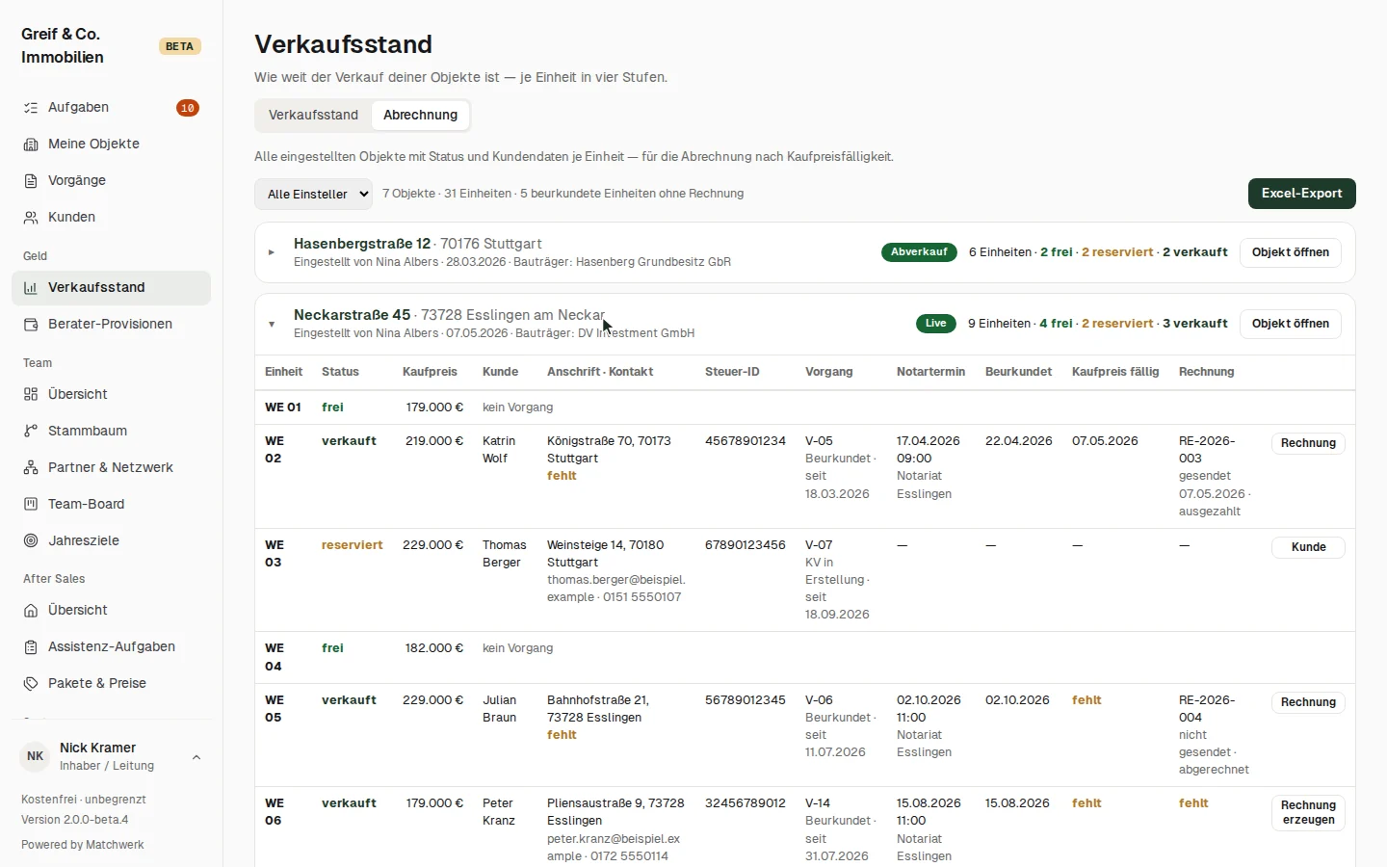
Task: Click the Berater-Provisionen wallet icon
Action: 31,325
